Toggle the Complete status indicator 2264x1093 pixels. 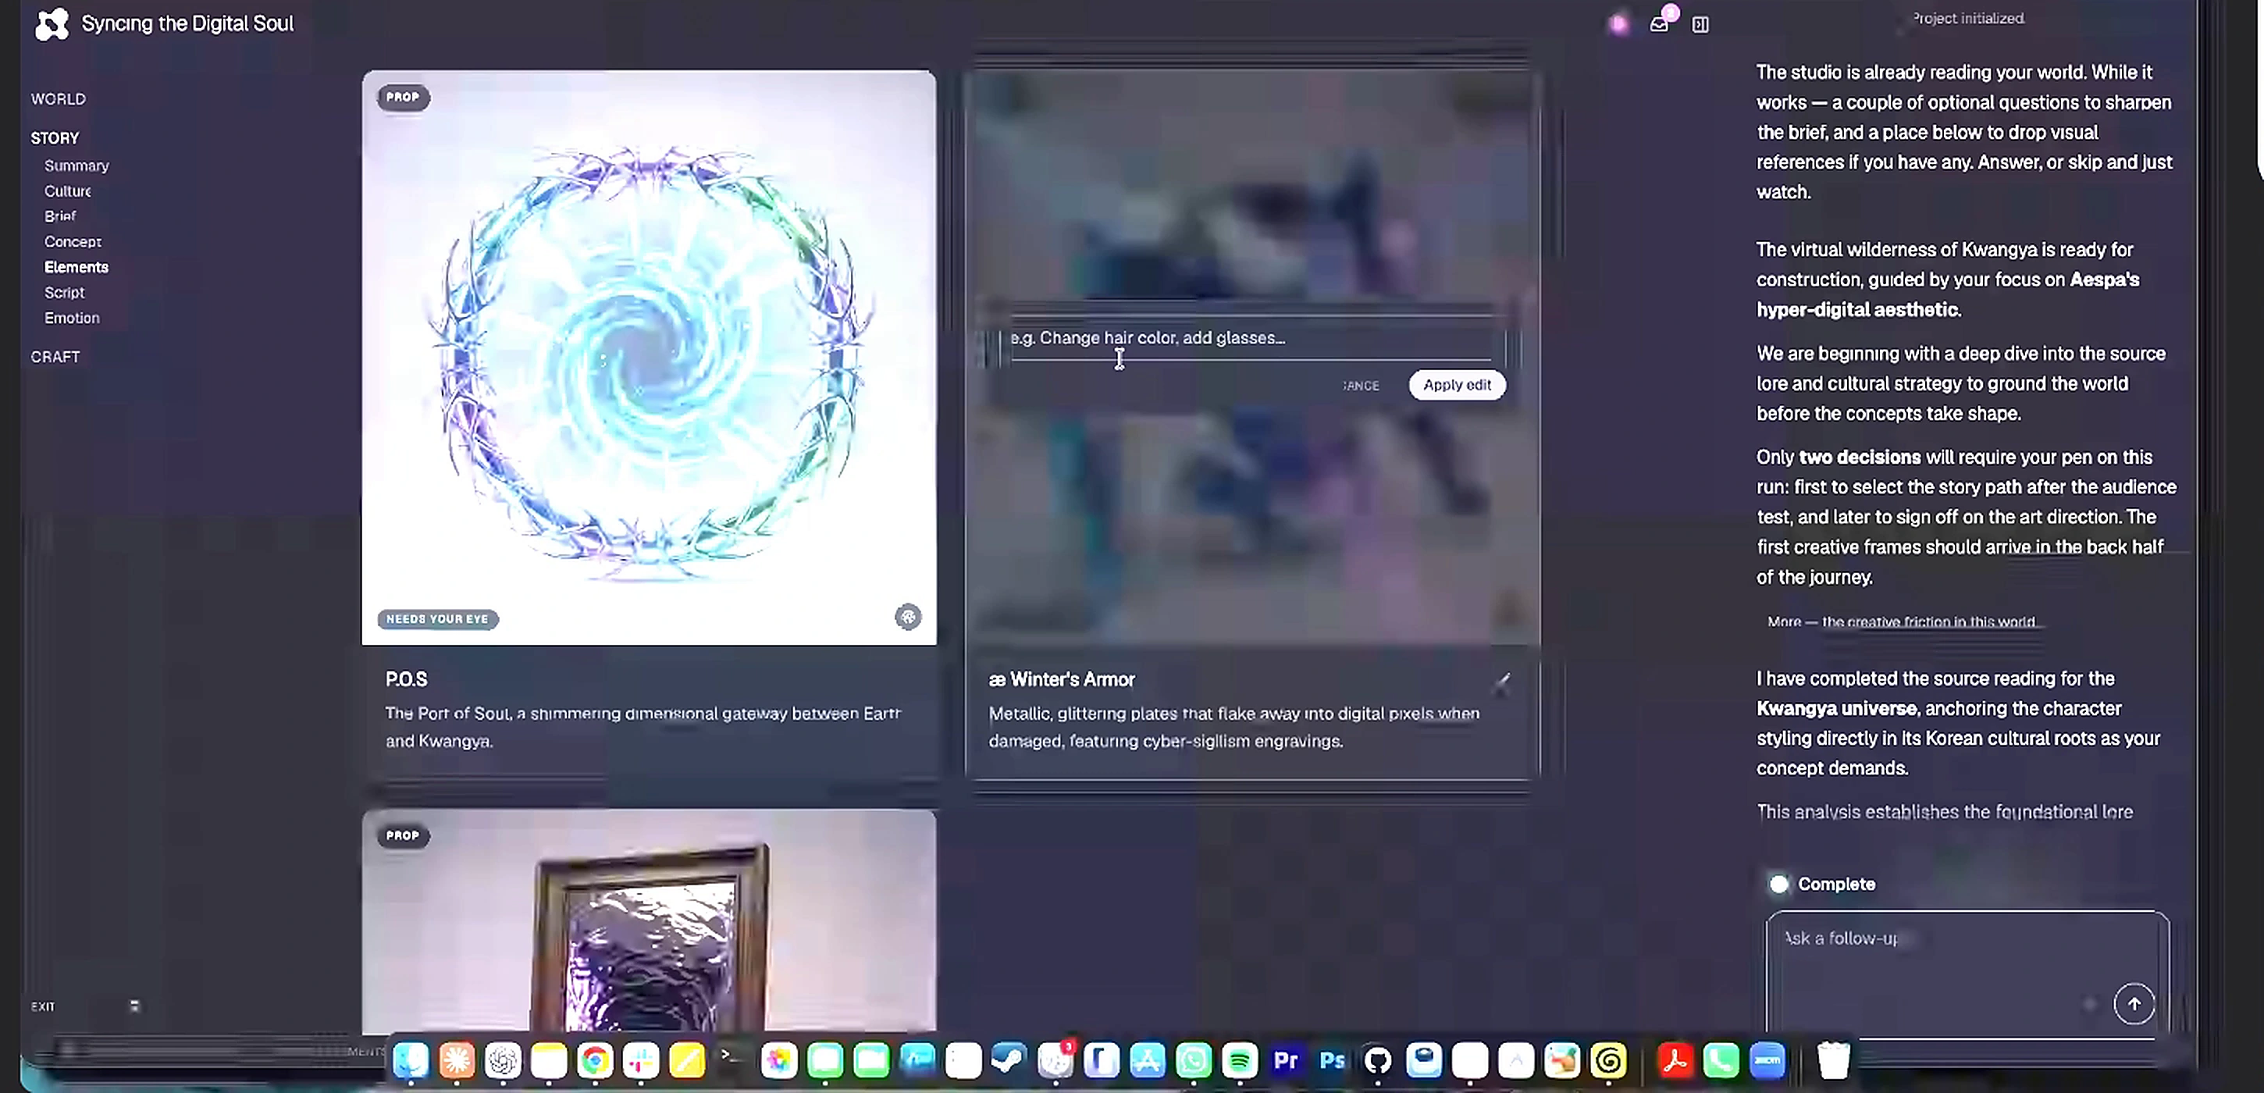click(x=1779, y=884)
